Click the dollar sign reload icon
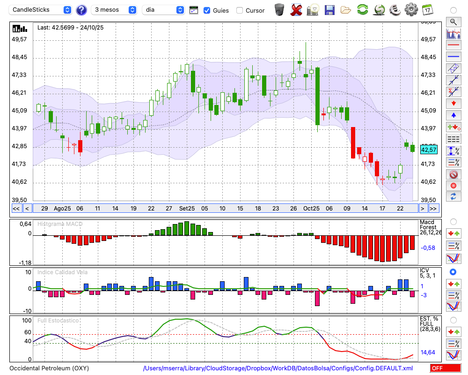This screenshot has width=468, height=375. (379, 9)
